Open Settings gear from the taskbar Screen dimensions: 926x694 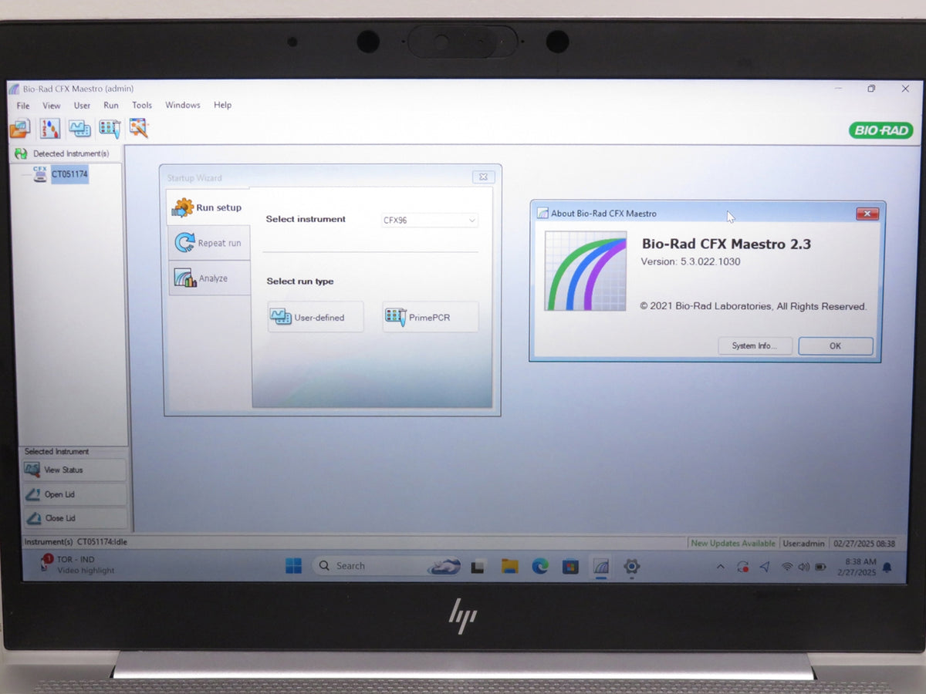coord(632,567)
